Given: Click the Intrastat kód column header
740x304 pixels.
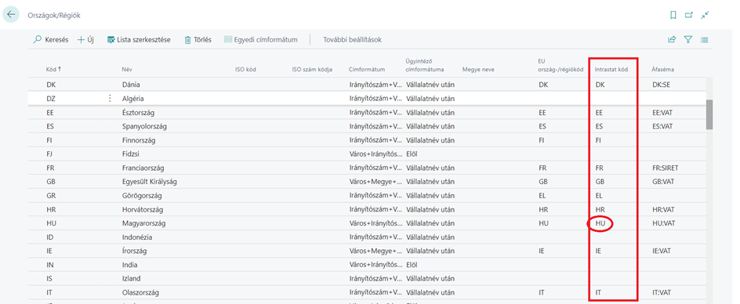Looking at the screenshot, I should click(x=612, y=70).
